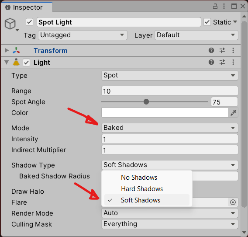Click the Spot Angle value field 75
Screen dimensions: 248x237
click(224, 102)
